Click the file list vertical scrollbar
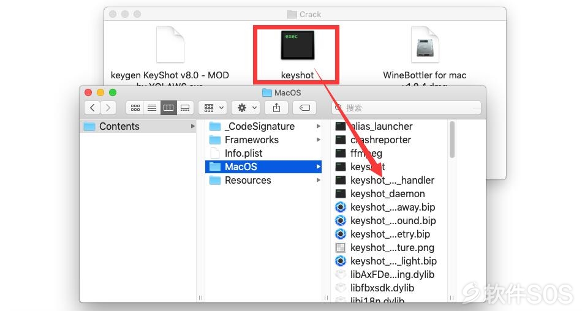582x311 pixels. click(x=452, y=140)
